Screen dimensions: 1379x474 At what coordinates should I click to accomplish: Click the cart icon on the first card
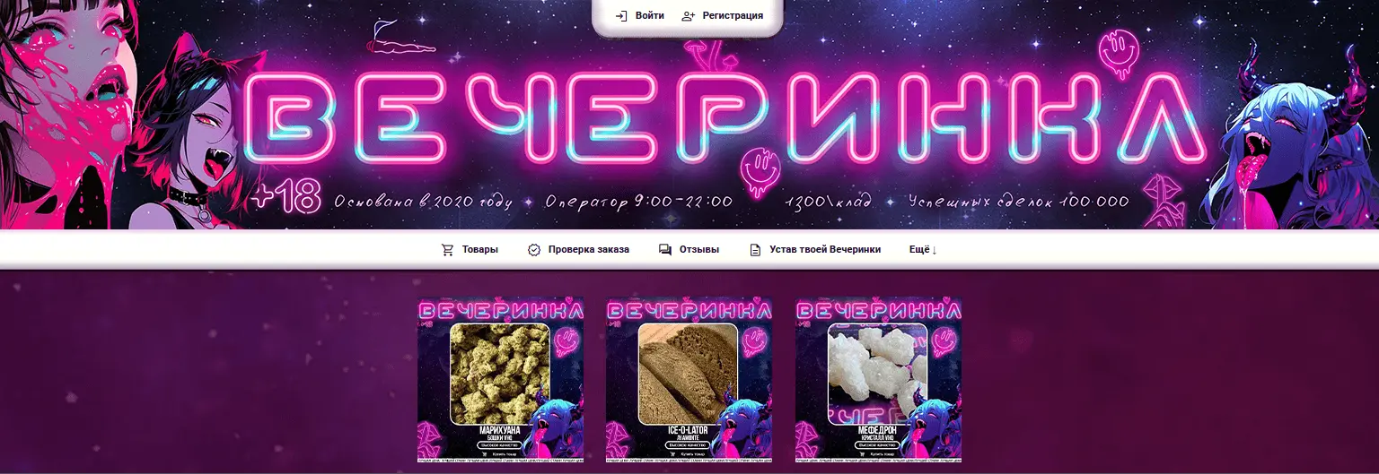coord(485,454)
